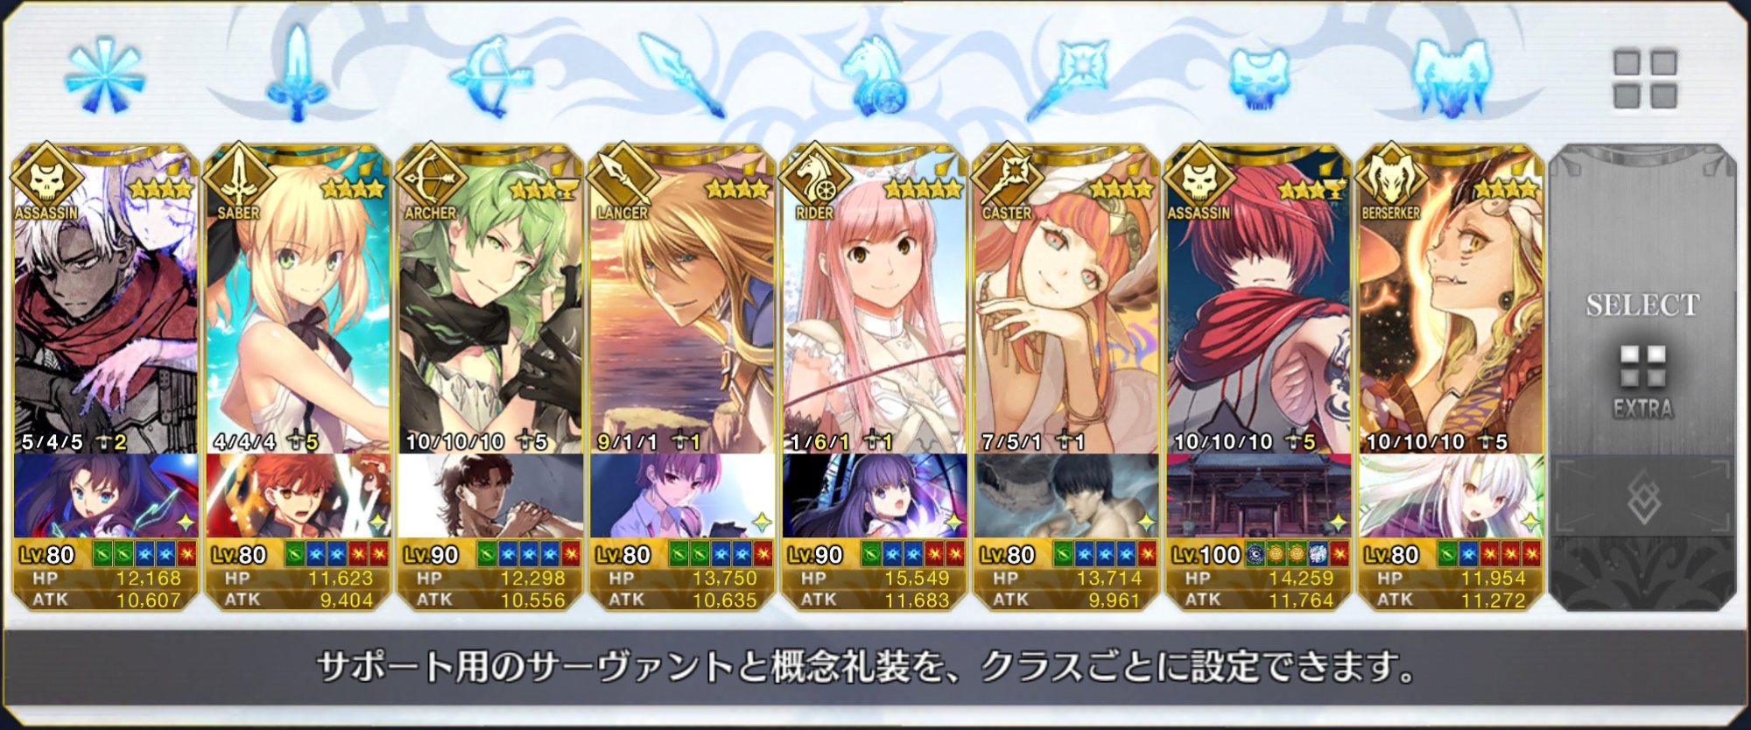Screen dimensions: 1751x730
Task: Select the All classes snowflake icon
Action: [105, 77]
